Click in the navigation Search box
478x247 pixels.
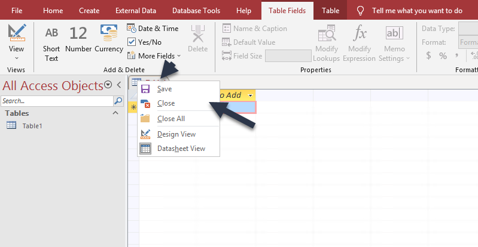57,101
